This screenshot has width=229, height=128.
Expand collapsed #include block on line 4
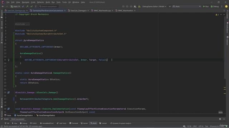[x=22, y=24]
